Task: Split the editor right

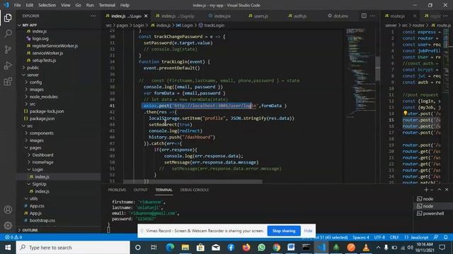Action: (364, 16)
